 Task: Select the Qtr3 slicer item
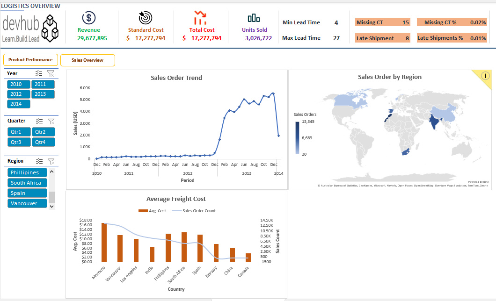point(19,142)
